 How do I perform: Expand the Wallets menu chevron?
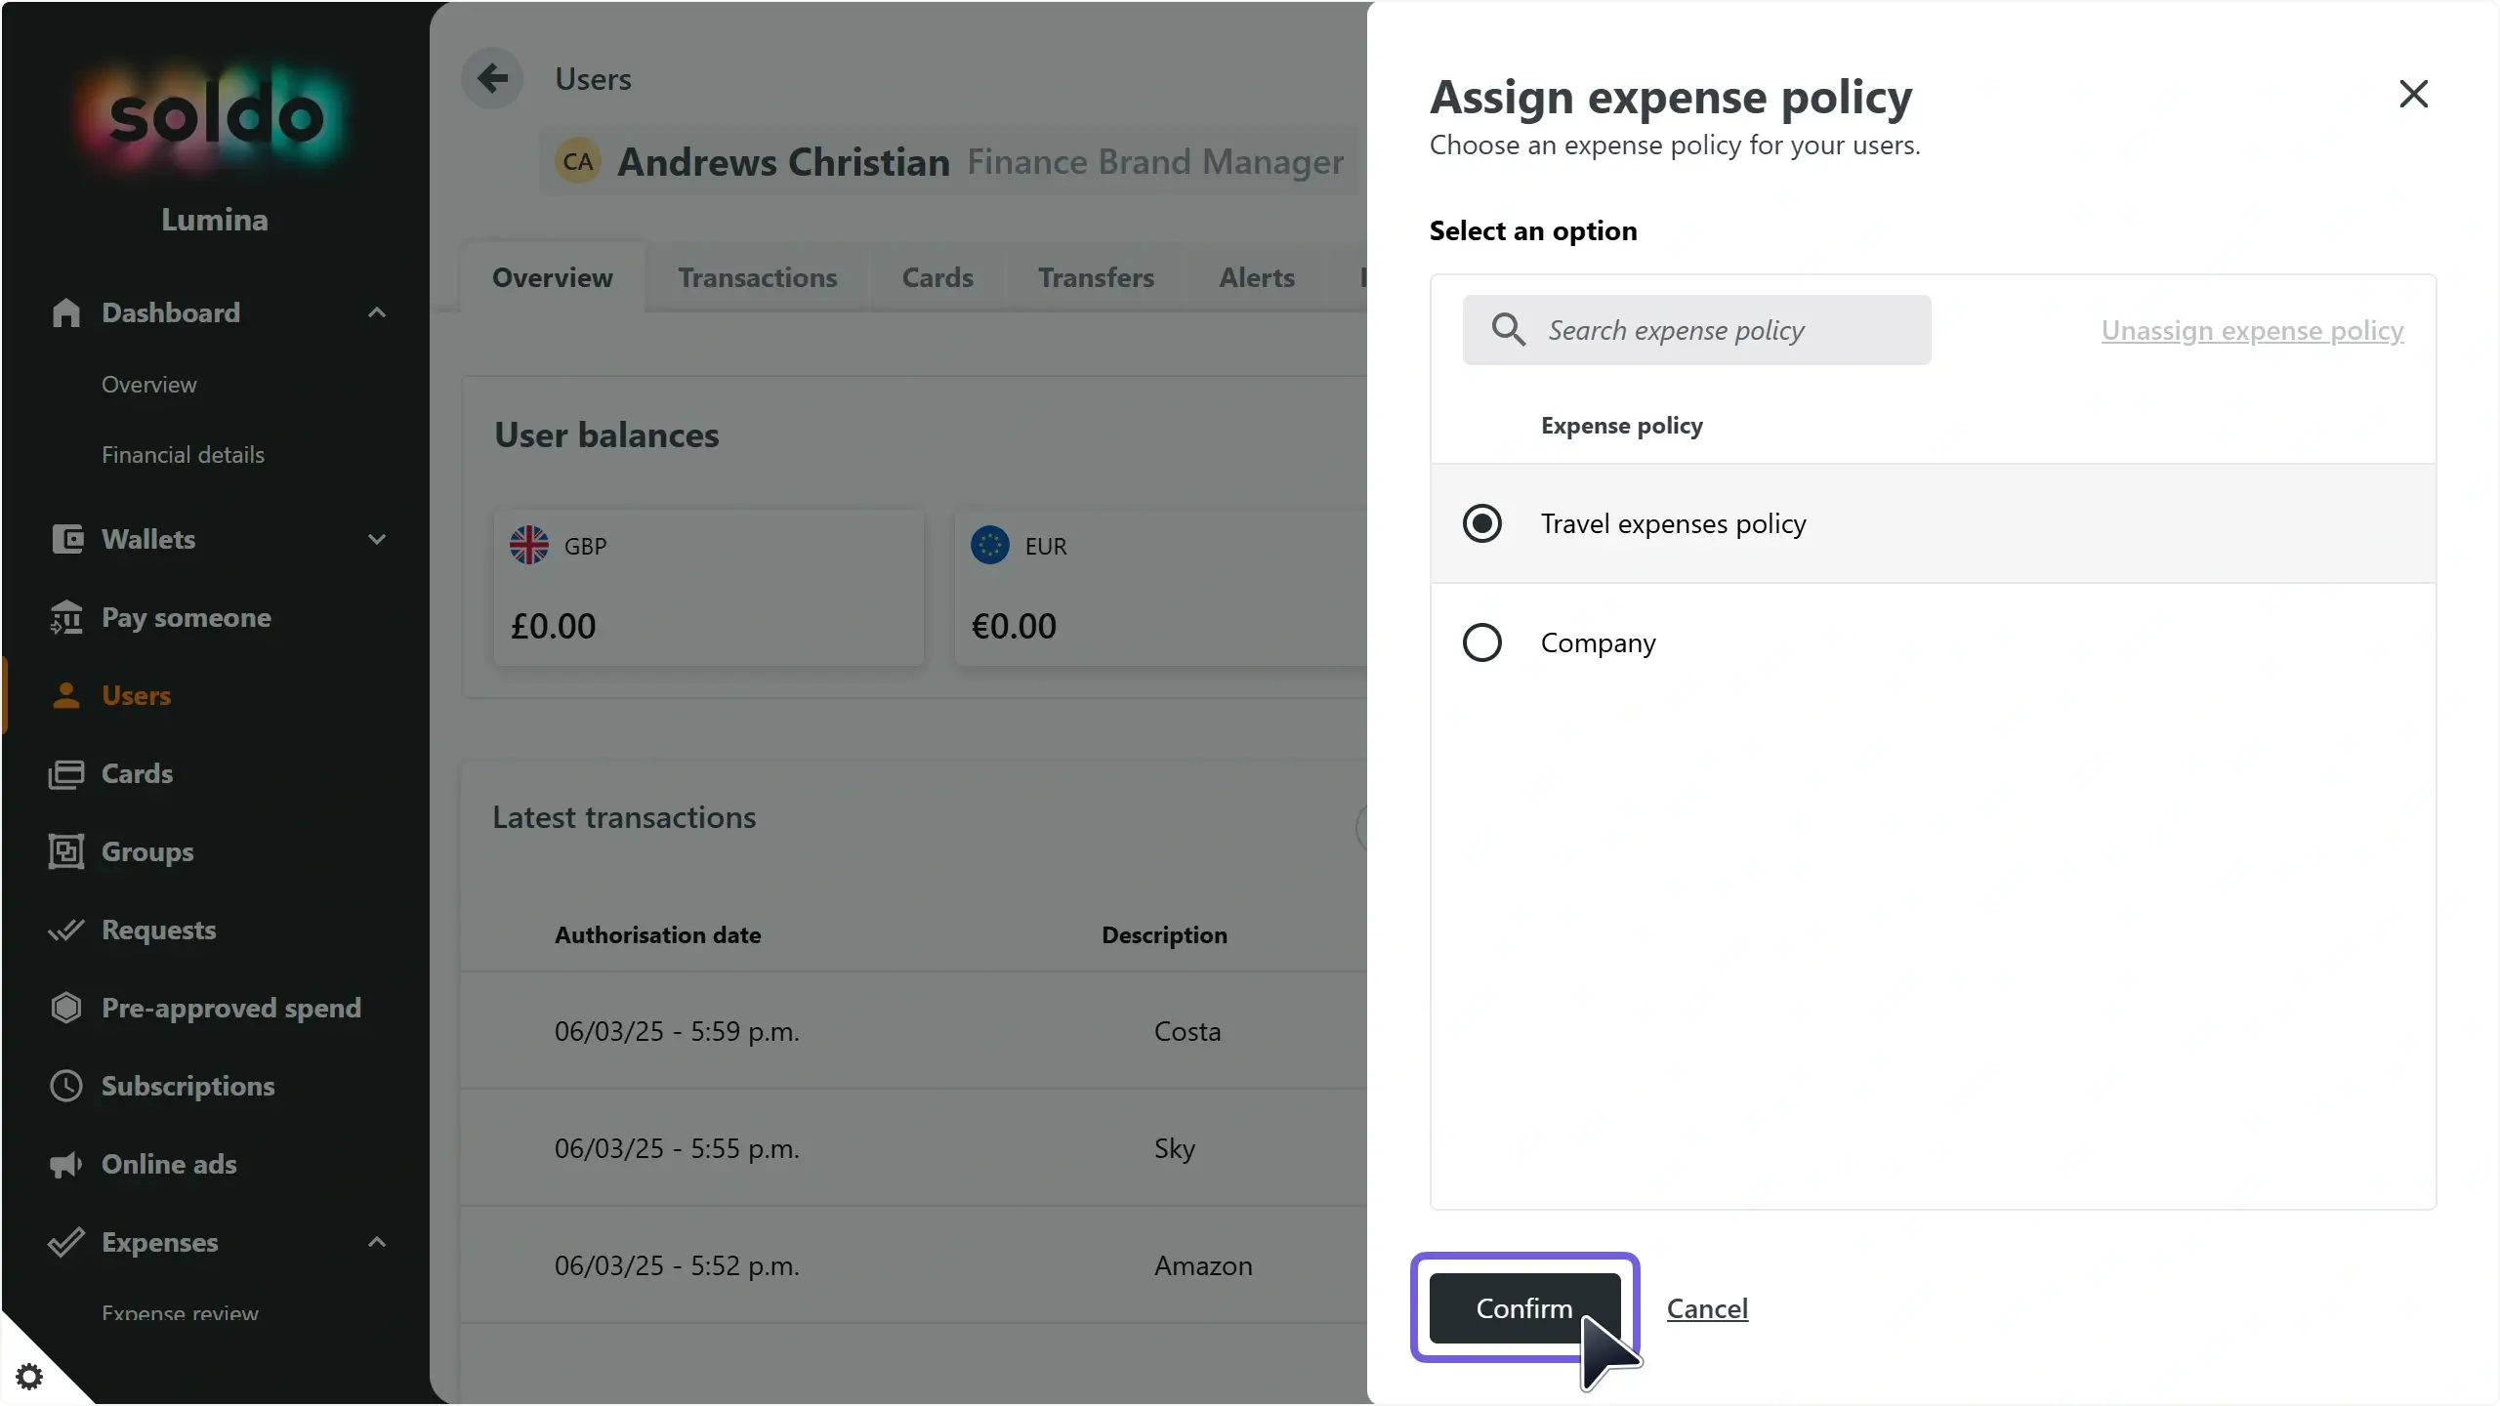(377, 539)
